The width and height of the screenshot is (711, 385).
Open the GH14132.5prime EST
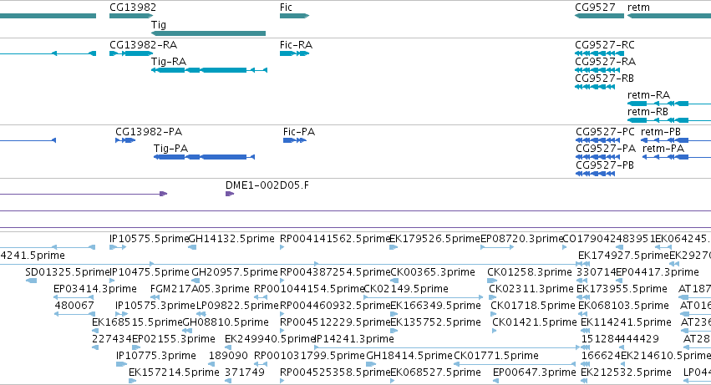tap(192, 247)
